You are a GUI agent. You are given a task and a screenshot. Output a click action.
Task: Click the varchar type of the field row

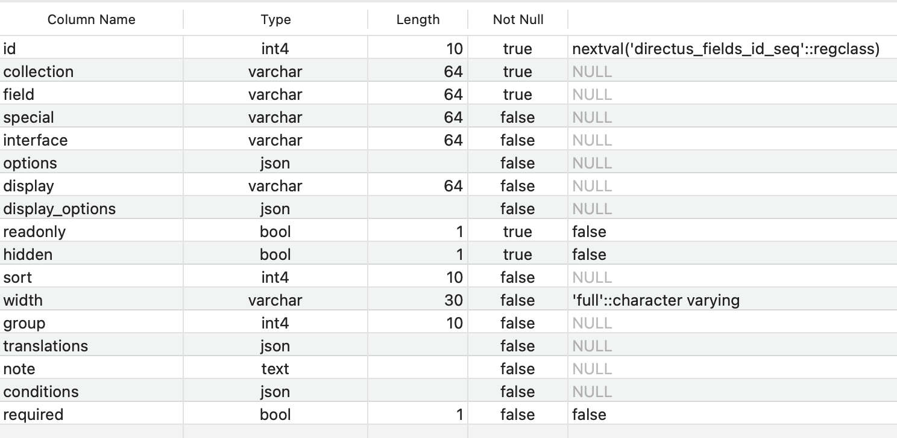point(275,94)
